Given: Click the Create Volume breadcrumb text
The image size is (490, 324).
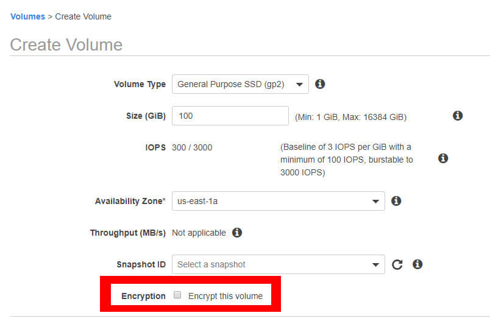Looking at the screenshot, I should click(x=83, y=16).
